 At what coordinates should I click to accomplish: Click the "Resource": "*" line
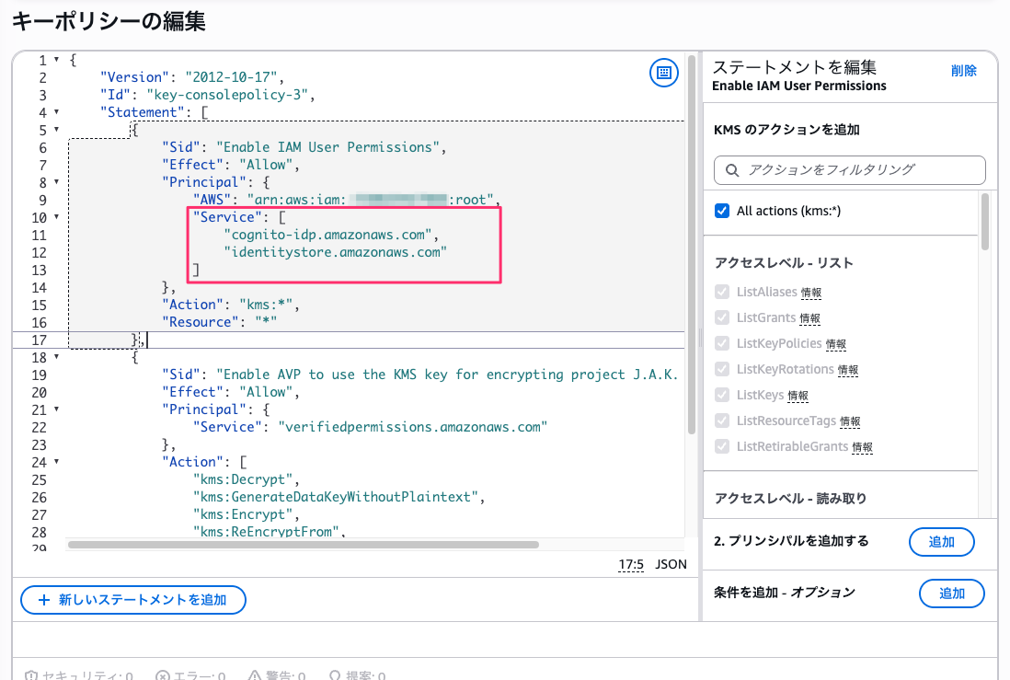click(220, 322)
